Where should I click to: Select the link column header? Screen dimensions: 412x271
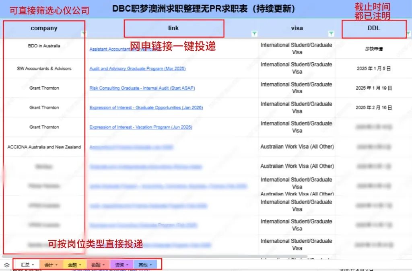[x=173, y=28]
